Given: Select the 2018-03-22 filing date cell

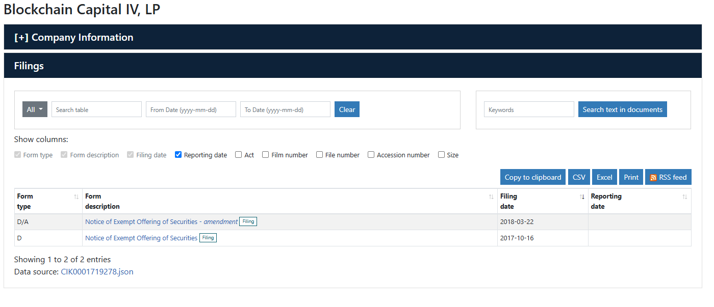Looking at the screenshot, I should [x=543, y=222].
